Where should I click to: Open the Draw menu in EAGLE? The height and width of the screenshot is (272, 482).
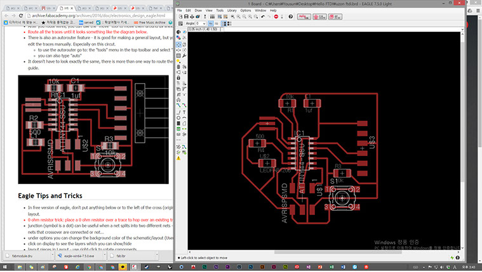198,10
